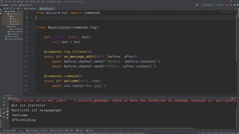
Task: Open Python Packages tool window
Action: pyautogui.click(x=32, y=131)
